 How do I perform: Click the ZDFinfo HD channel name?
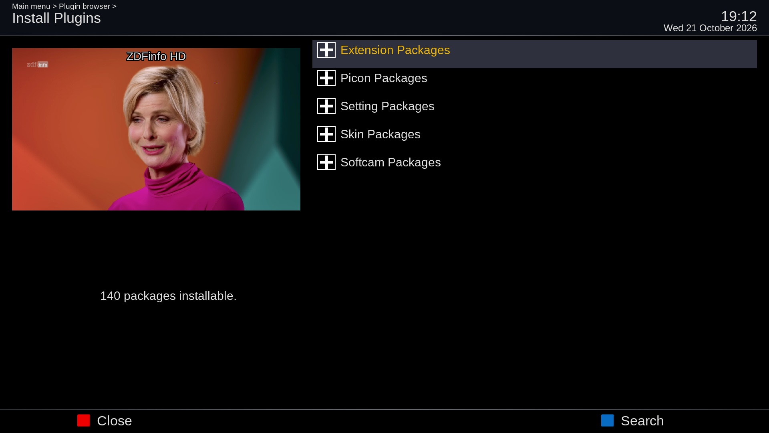click(x=156, y=57)
